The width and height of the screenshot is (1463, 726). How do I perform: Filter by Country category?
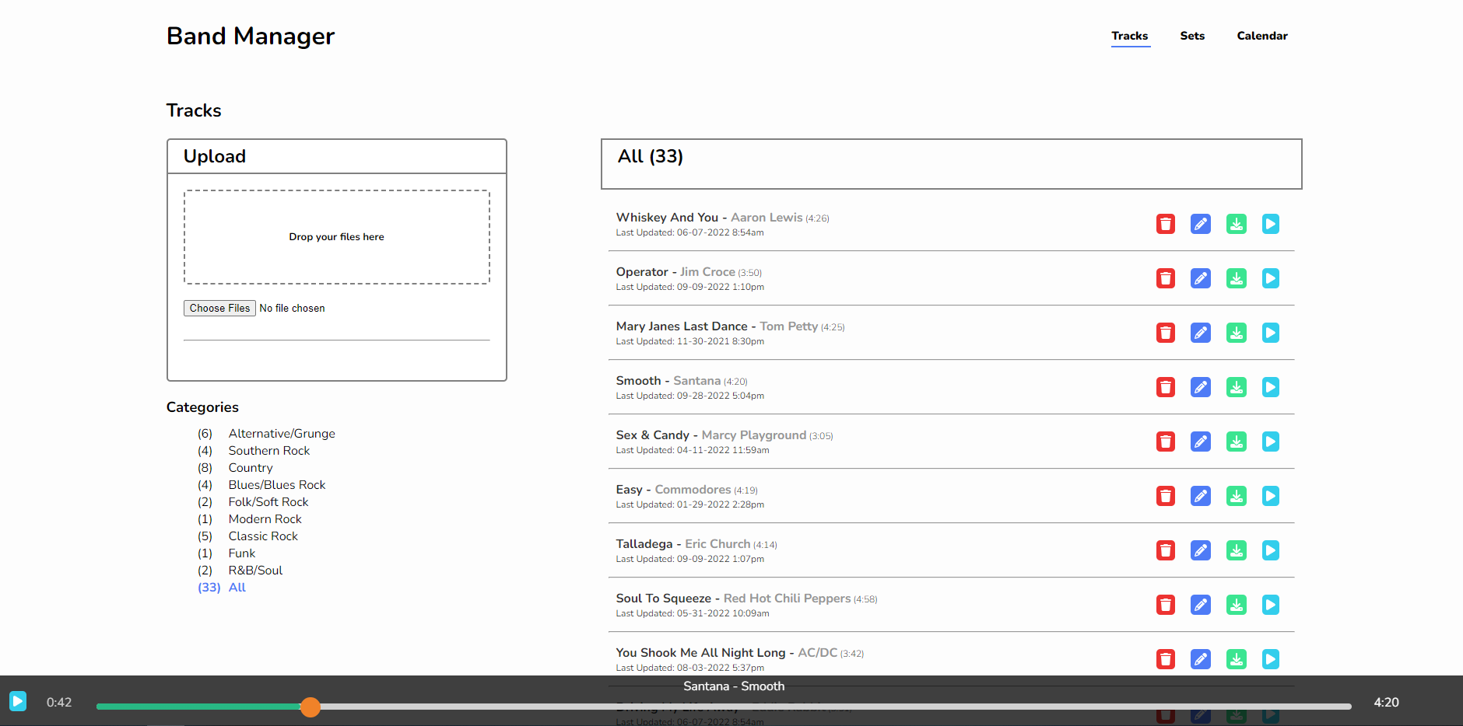[x=251, y=468]
